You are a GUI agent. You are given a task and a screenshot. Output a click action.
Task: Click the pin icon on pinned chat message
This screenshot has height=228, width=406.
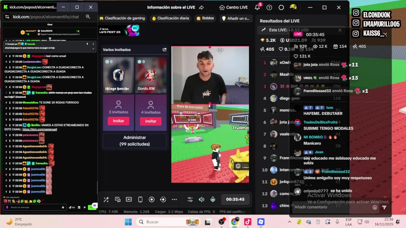(x=87, y=44)
